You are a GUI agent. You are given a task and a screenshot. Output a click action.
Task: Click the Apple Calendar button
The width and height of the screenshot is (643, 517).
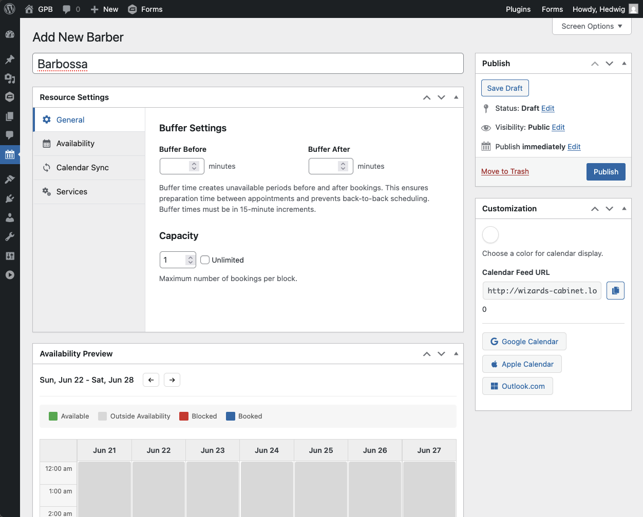[522, 364]
